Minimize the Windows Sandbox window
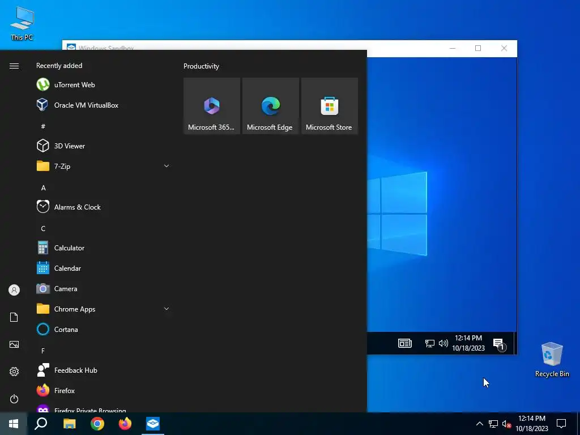Screen dimensions: 580x435 click(453, 48)
